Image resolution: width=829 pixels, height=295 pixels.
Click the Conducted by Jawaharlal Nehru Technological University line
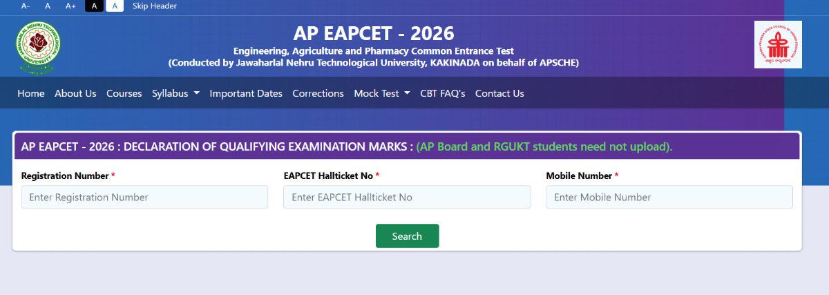pos(374,62)
